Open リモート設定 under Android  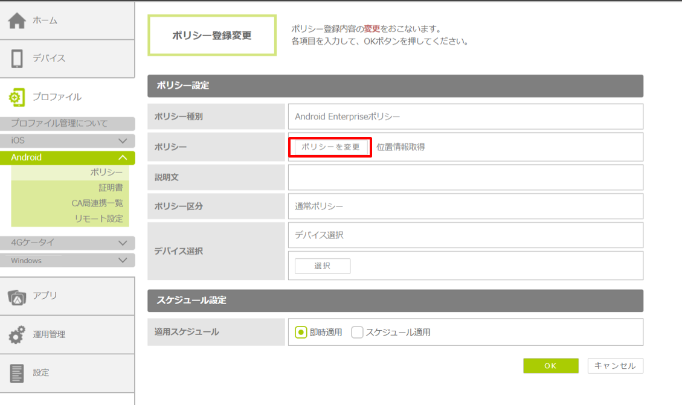(98, 218)
